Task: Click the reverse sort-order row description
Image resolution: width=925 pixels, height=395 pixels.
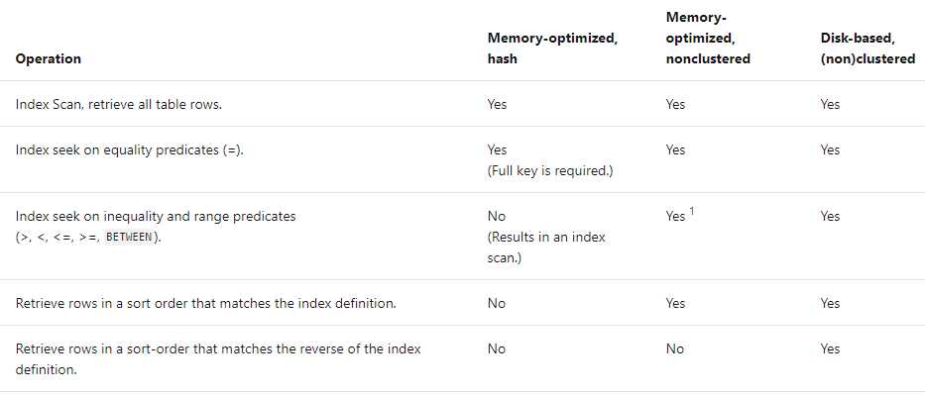Action: click(x=218, y=359)
